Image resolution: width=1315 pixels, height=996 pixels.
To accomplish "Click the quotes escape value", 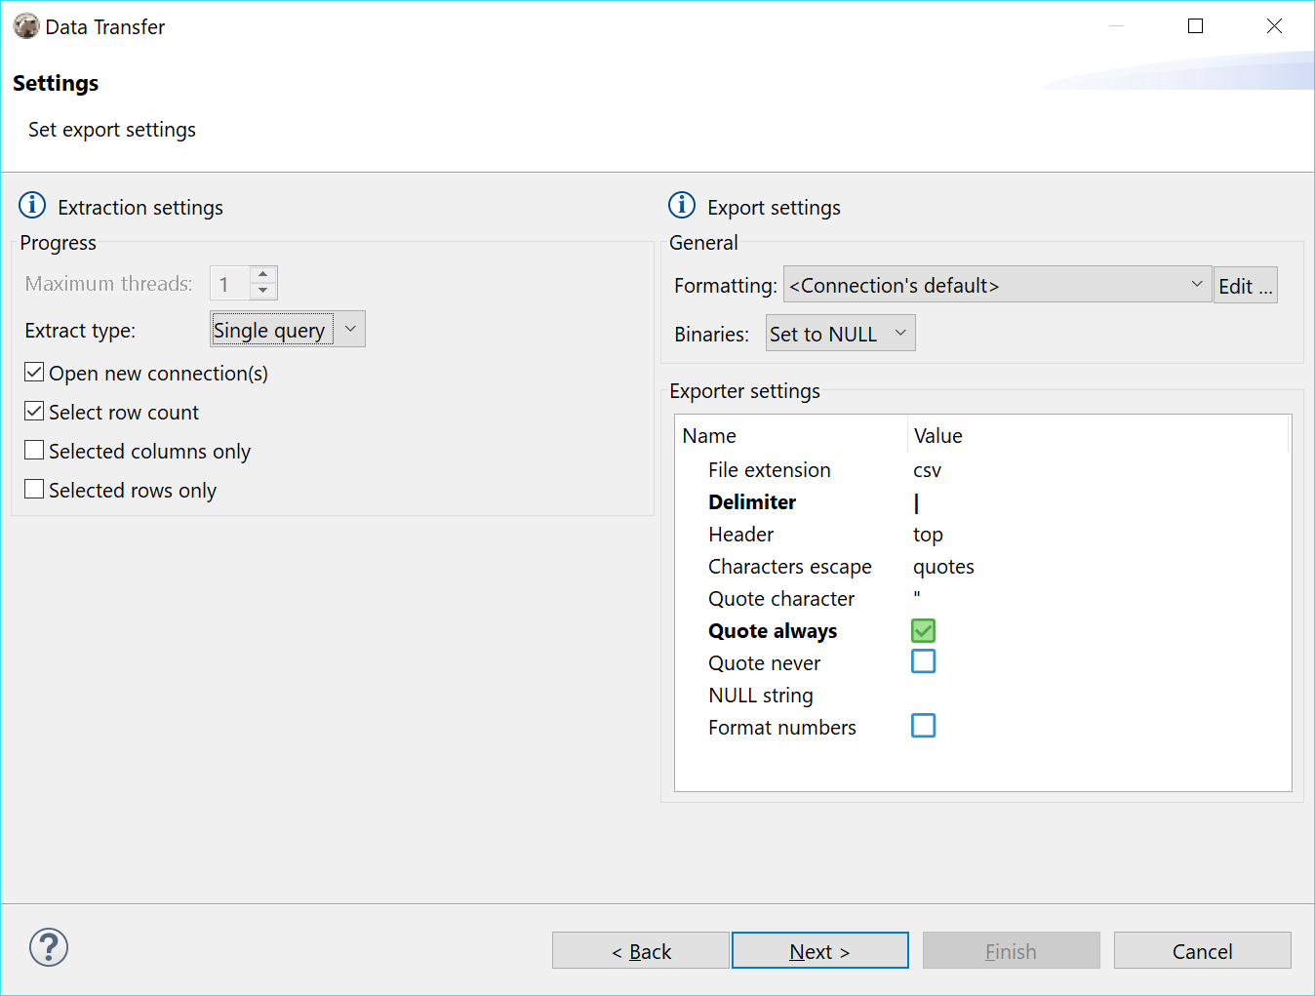I will coord(943,567).
